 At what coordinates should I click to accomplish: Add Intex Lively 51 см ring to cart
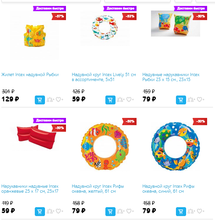click(x=110, y=100)
